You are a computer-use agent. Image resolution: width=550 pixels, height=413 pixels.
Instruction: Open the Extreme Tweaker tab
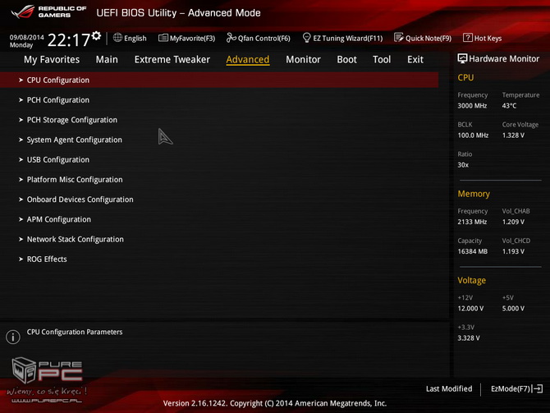(172, 60)
